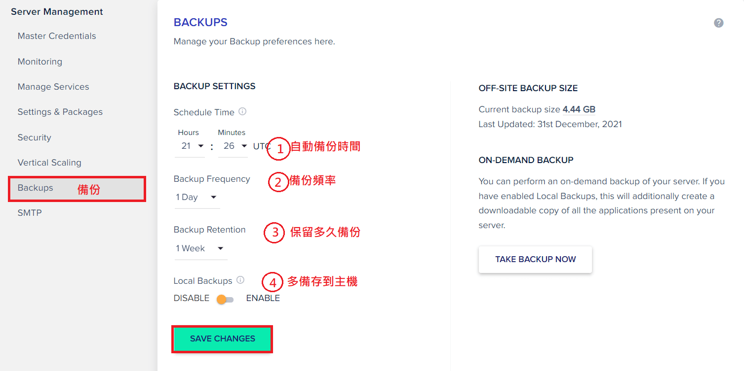Click the ENABLE label for Local Backups
744x371 pixels.
pyautogui.click(x=263, y=298)
